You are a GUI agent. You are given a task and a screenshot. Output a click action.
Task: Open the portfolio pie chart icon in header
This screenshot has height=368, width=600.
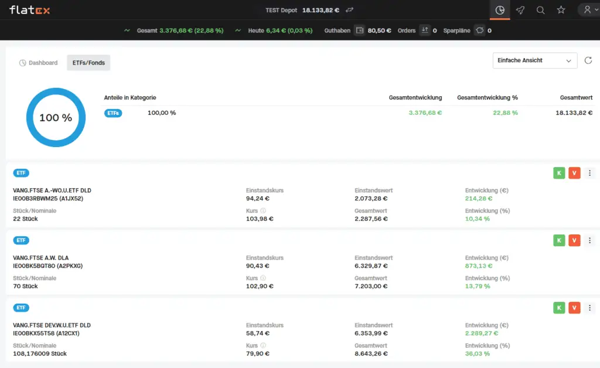[500, 11]
